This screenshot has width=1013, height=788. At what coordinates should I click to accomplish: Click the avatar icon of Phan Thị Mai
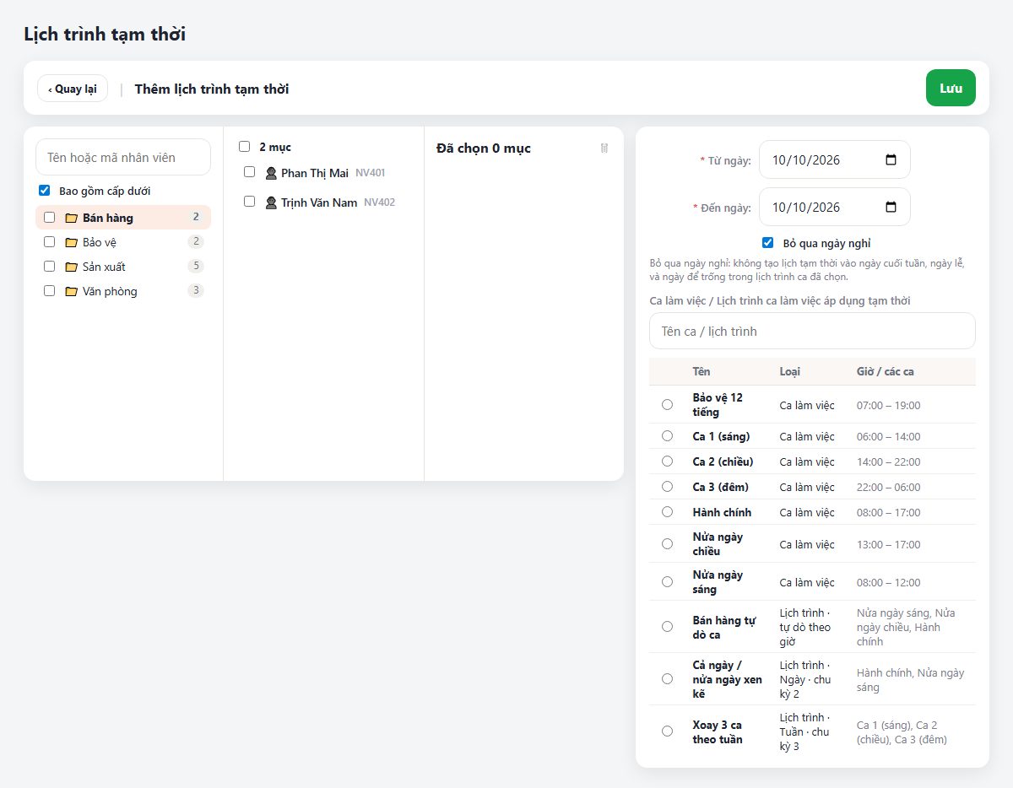(271, 173)
